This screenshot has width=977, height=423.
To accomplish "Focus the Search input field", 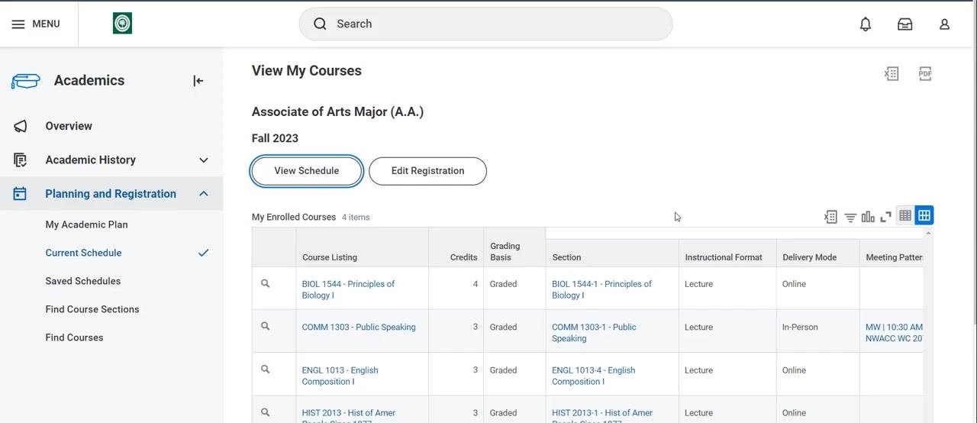I will [485, 24].
